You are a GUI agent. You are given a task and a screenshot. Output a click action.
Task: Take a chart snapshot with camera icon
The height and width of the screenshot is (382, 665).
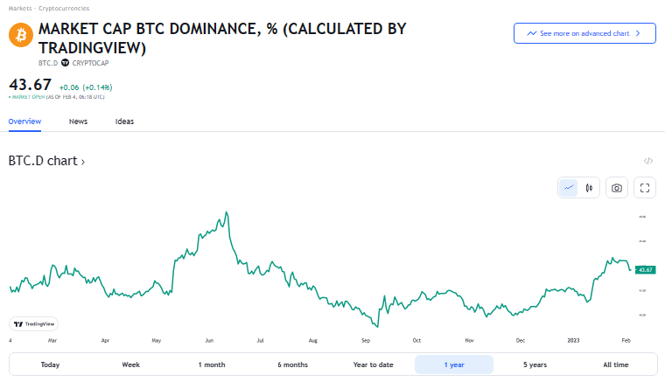coord(617,188)
